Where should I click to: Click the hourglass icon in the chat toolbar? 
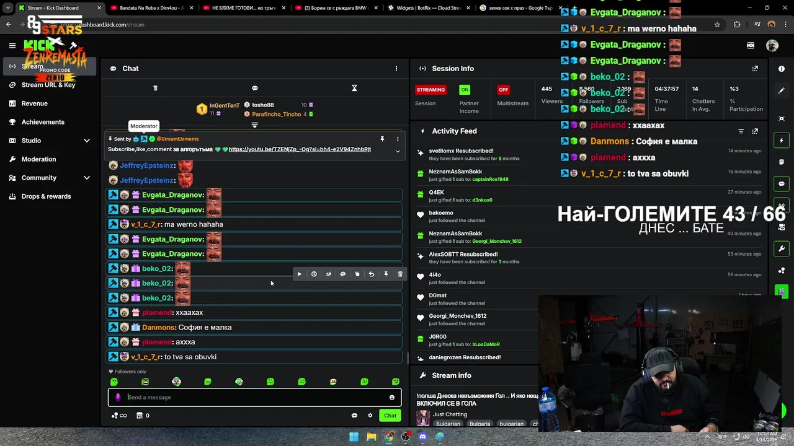[354, 88]
